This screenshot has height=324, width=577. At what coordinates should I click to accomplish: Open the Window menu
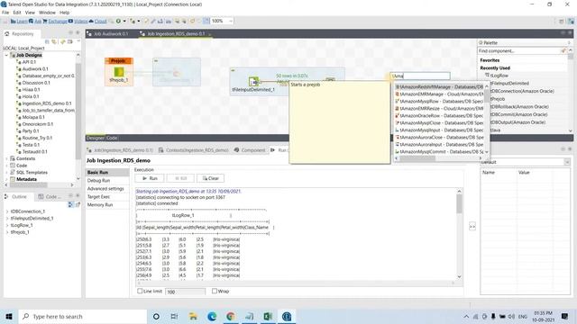click(47, 13)
